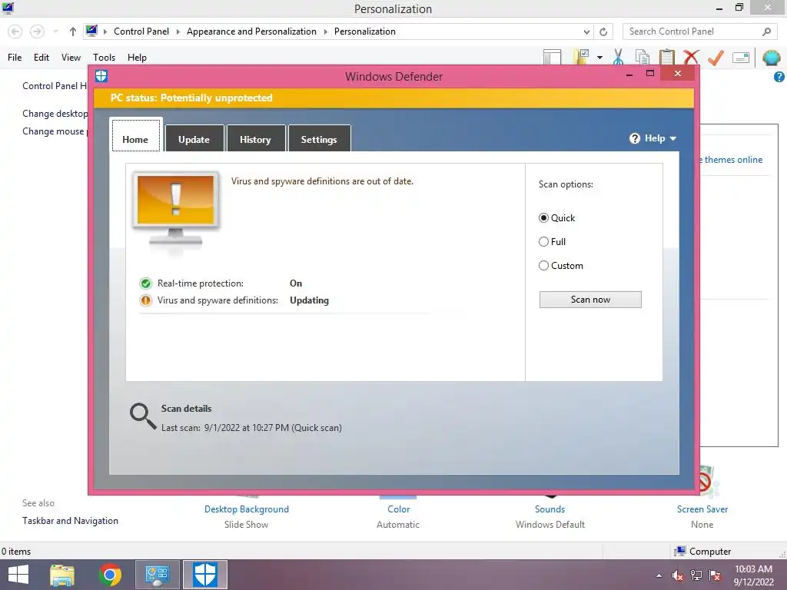This screenshot has width=787, height=590.
Task: Open the Tools menu
Action: click(x=104, y=58)
